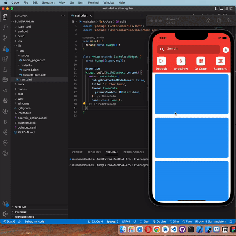This screenshot has width=236, height=236.
Task: Click Go Live in status bar
Action: [x=159, y=221]
